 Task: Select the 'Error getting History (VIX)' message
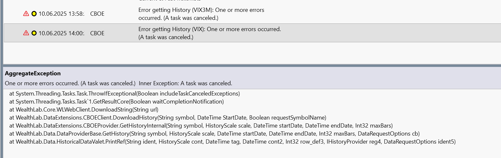pyautogui.click(x=209, y=33)
